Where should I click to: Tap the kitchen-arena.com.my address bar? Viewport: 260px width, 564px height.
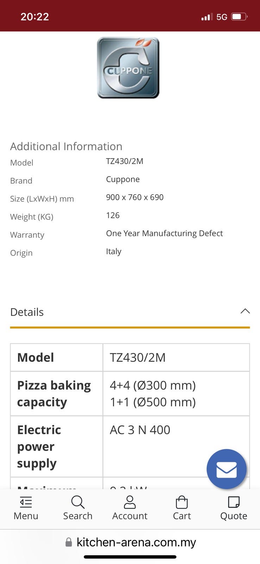point(136,542)
